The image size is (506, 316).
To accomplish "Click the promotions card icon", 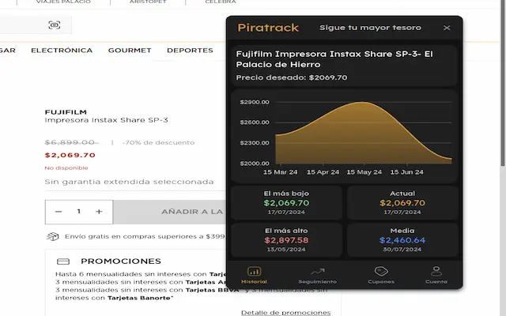I will pyautogui.click(x=62, y=261).
